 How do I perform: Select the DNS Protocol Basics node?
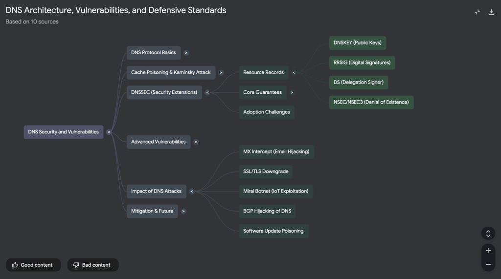pos(154,53)
